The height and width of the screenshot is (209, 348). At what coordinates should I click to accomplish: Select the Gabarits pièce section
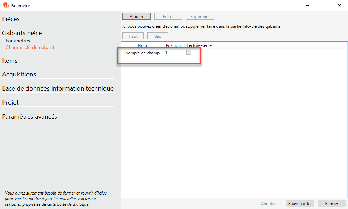coord(22,33)
